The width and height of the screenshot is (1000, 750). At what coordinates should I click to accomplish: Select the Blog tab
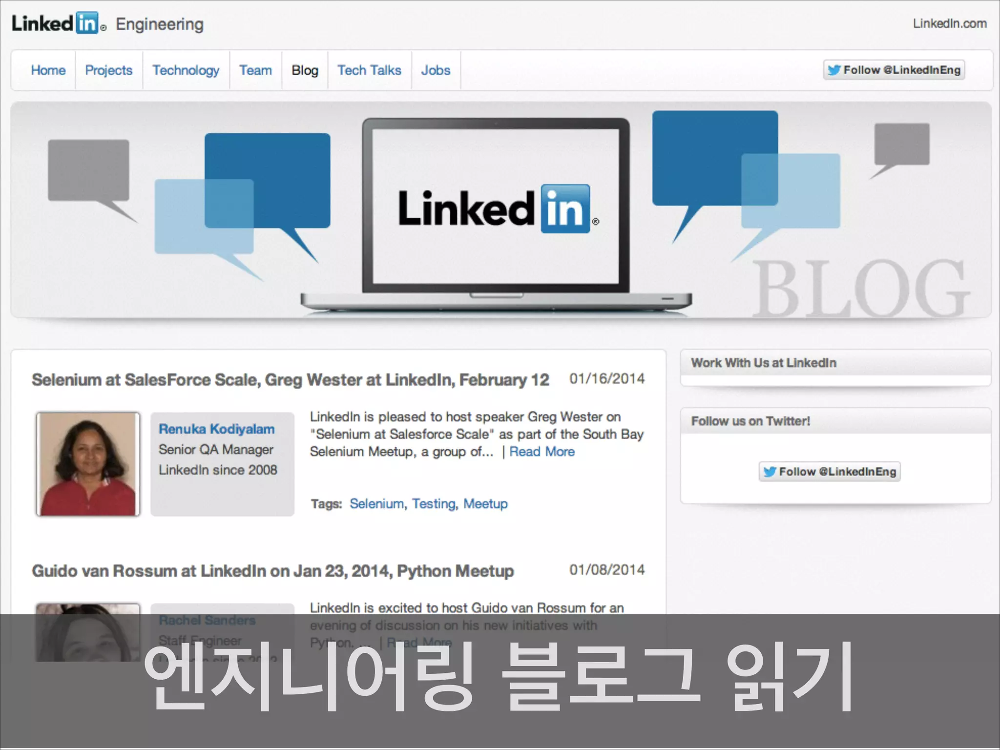pyautogui.click(x=305, y=70)
